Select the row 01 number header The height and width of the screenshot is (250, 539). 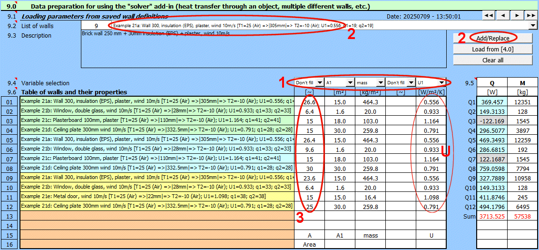tap(10, 101)
